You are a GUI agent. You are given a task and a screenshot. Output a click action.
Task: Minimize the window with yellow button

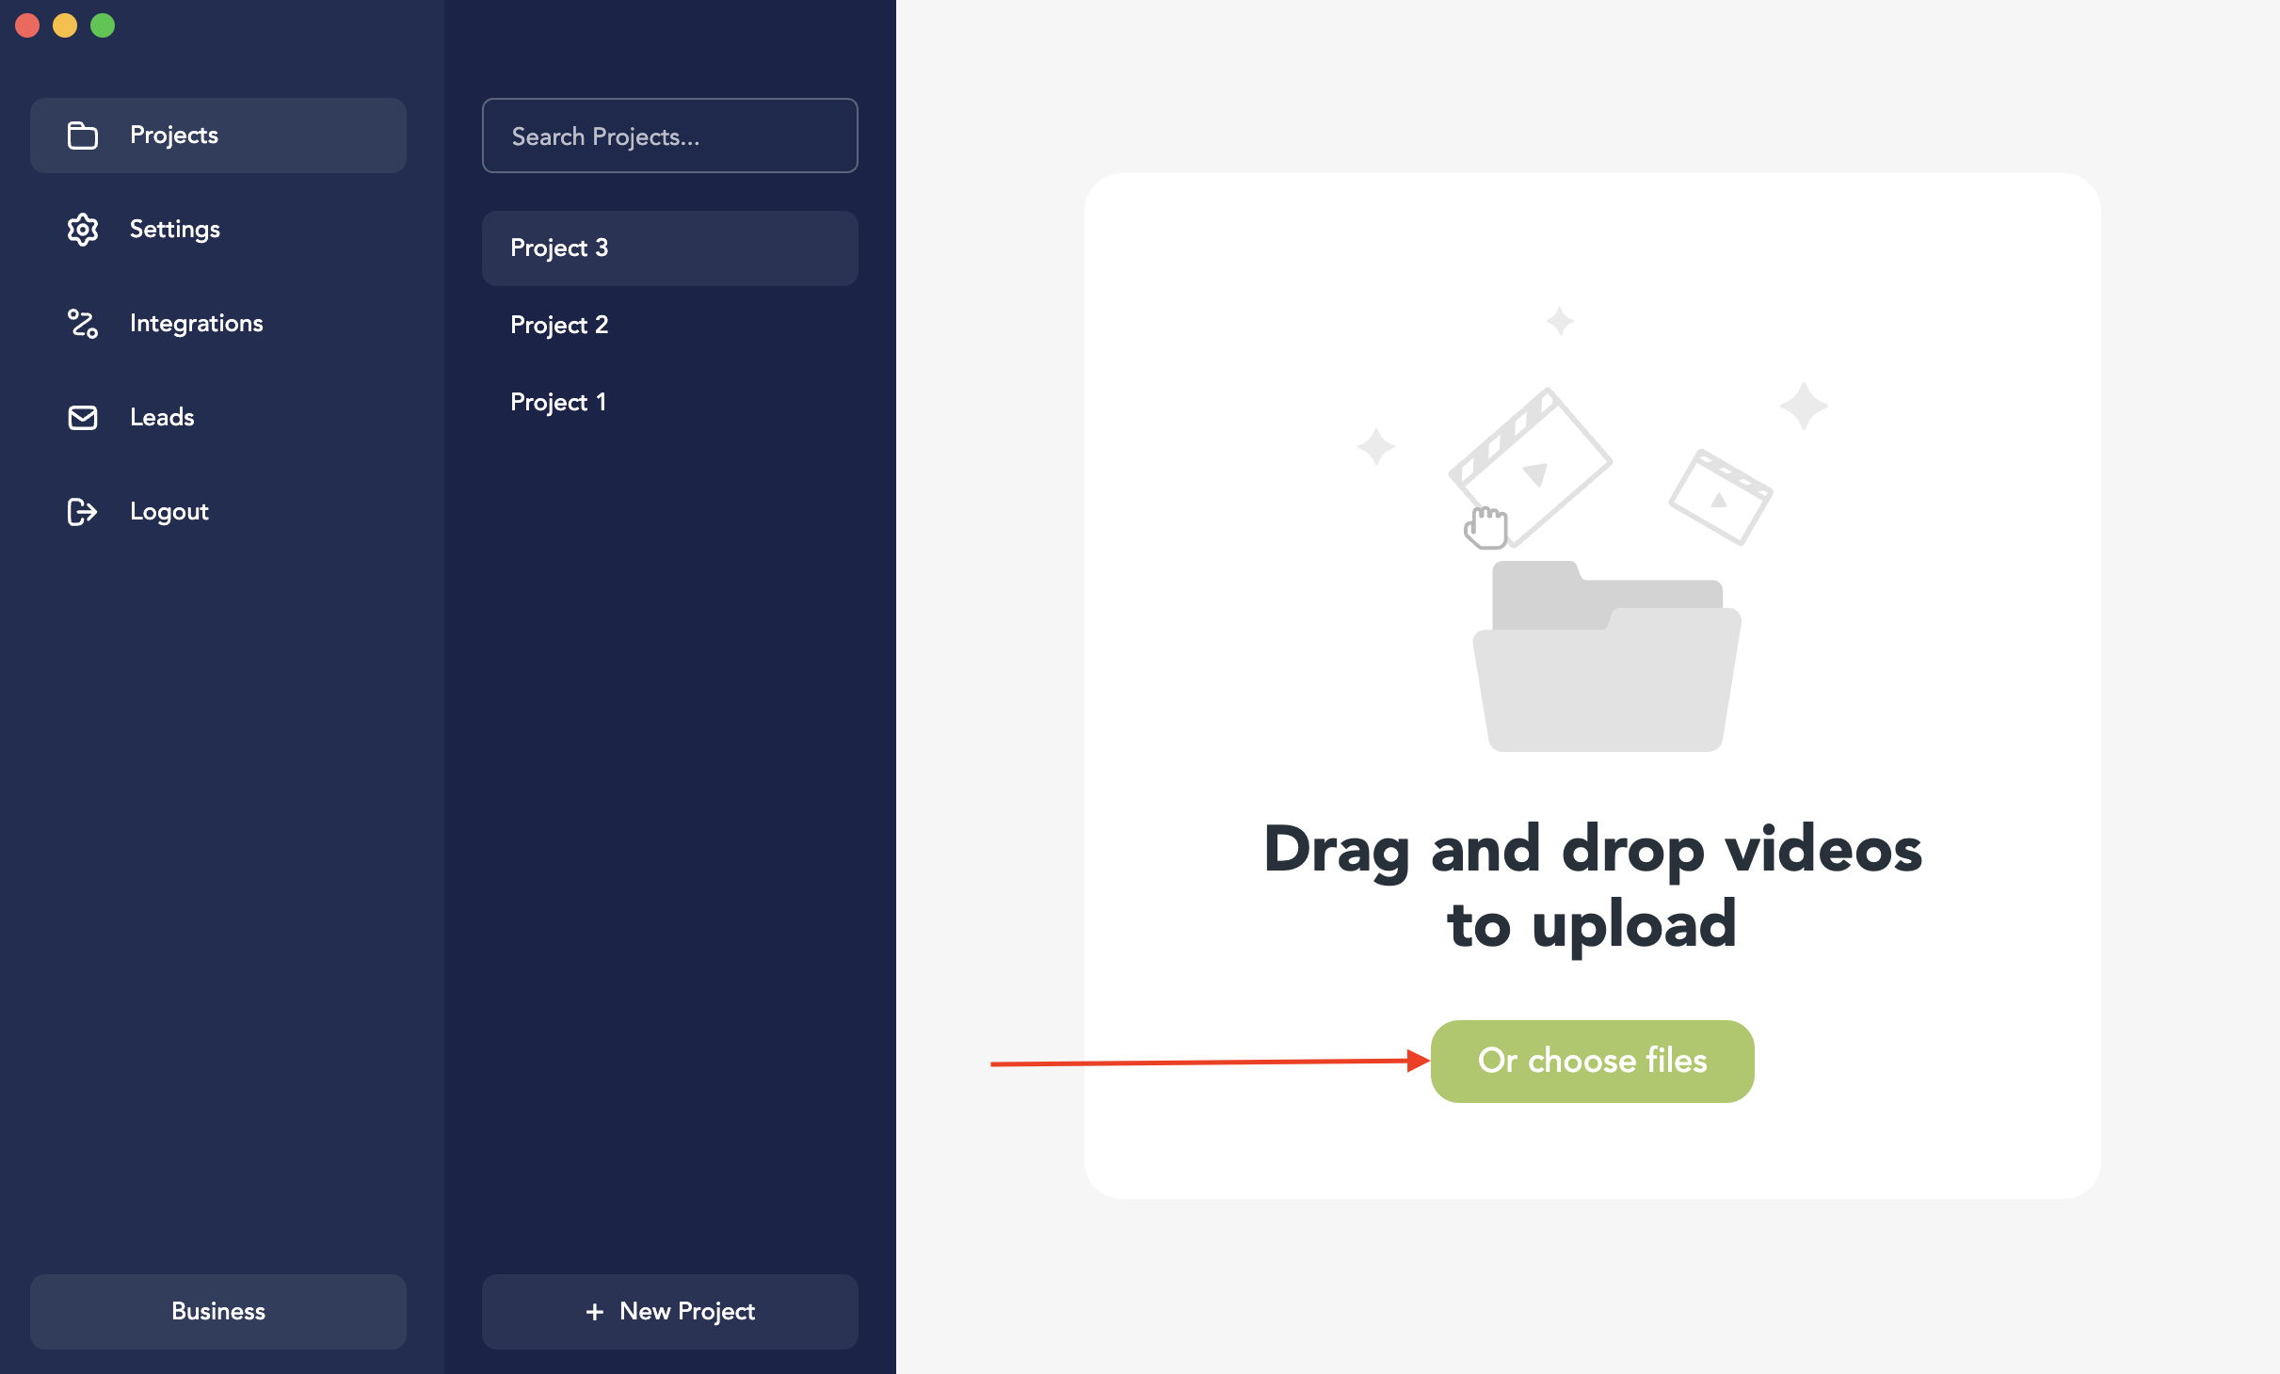65,25
